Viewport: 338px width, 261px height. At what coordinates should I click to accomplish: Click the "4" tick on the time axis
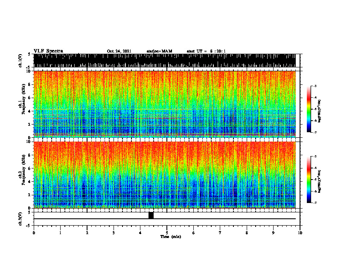[140, 233]
